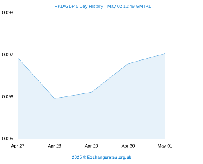The image size is (203, 164).
Task: Click the Apr 29 data point on line
Action: click(91, 92)
